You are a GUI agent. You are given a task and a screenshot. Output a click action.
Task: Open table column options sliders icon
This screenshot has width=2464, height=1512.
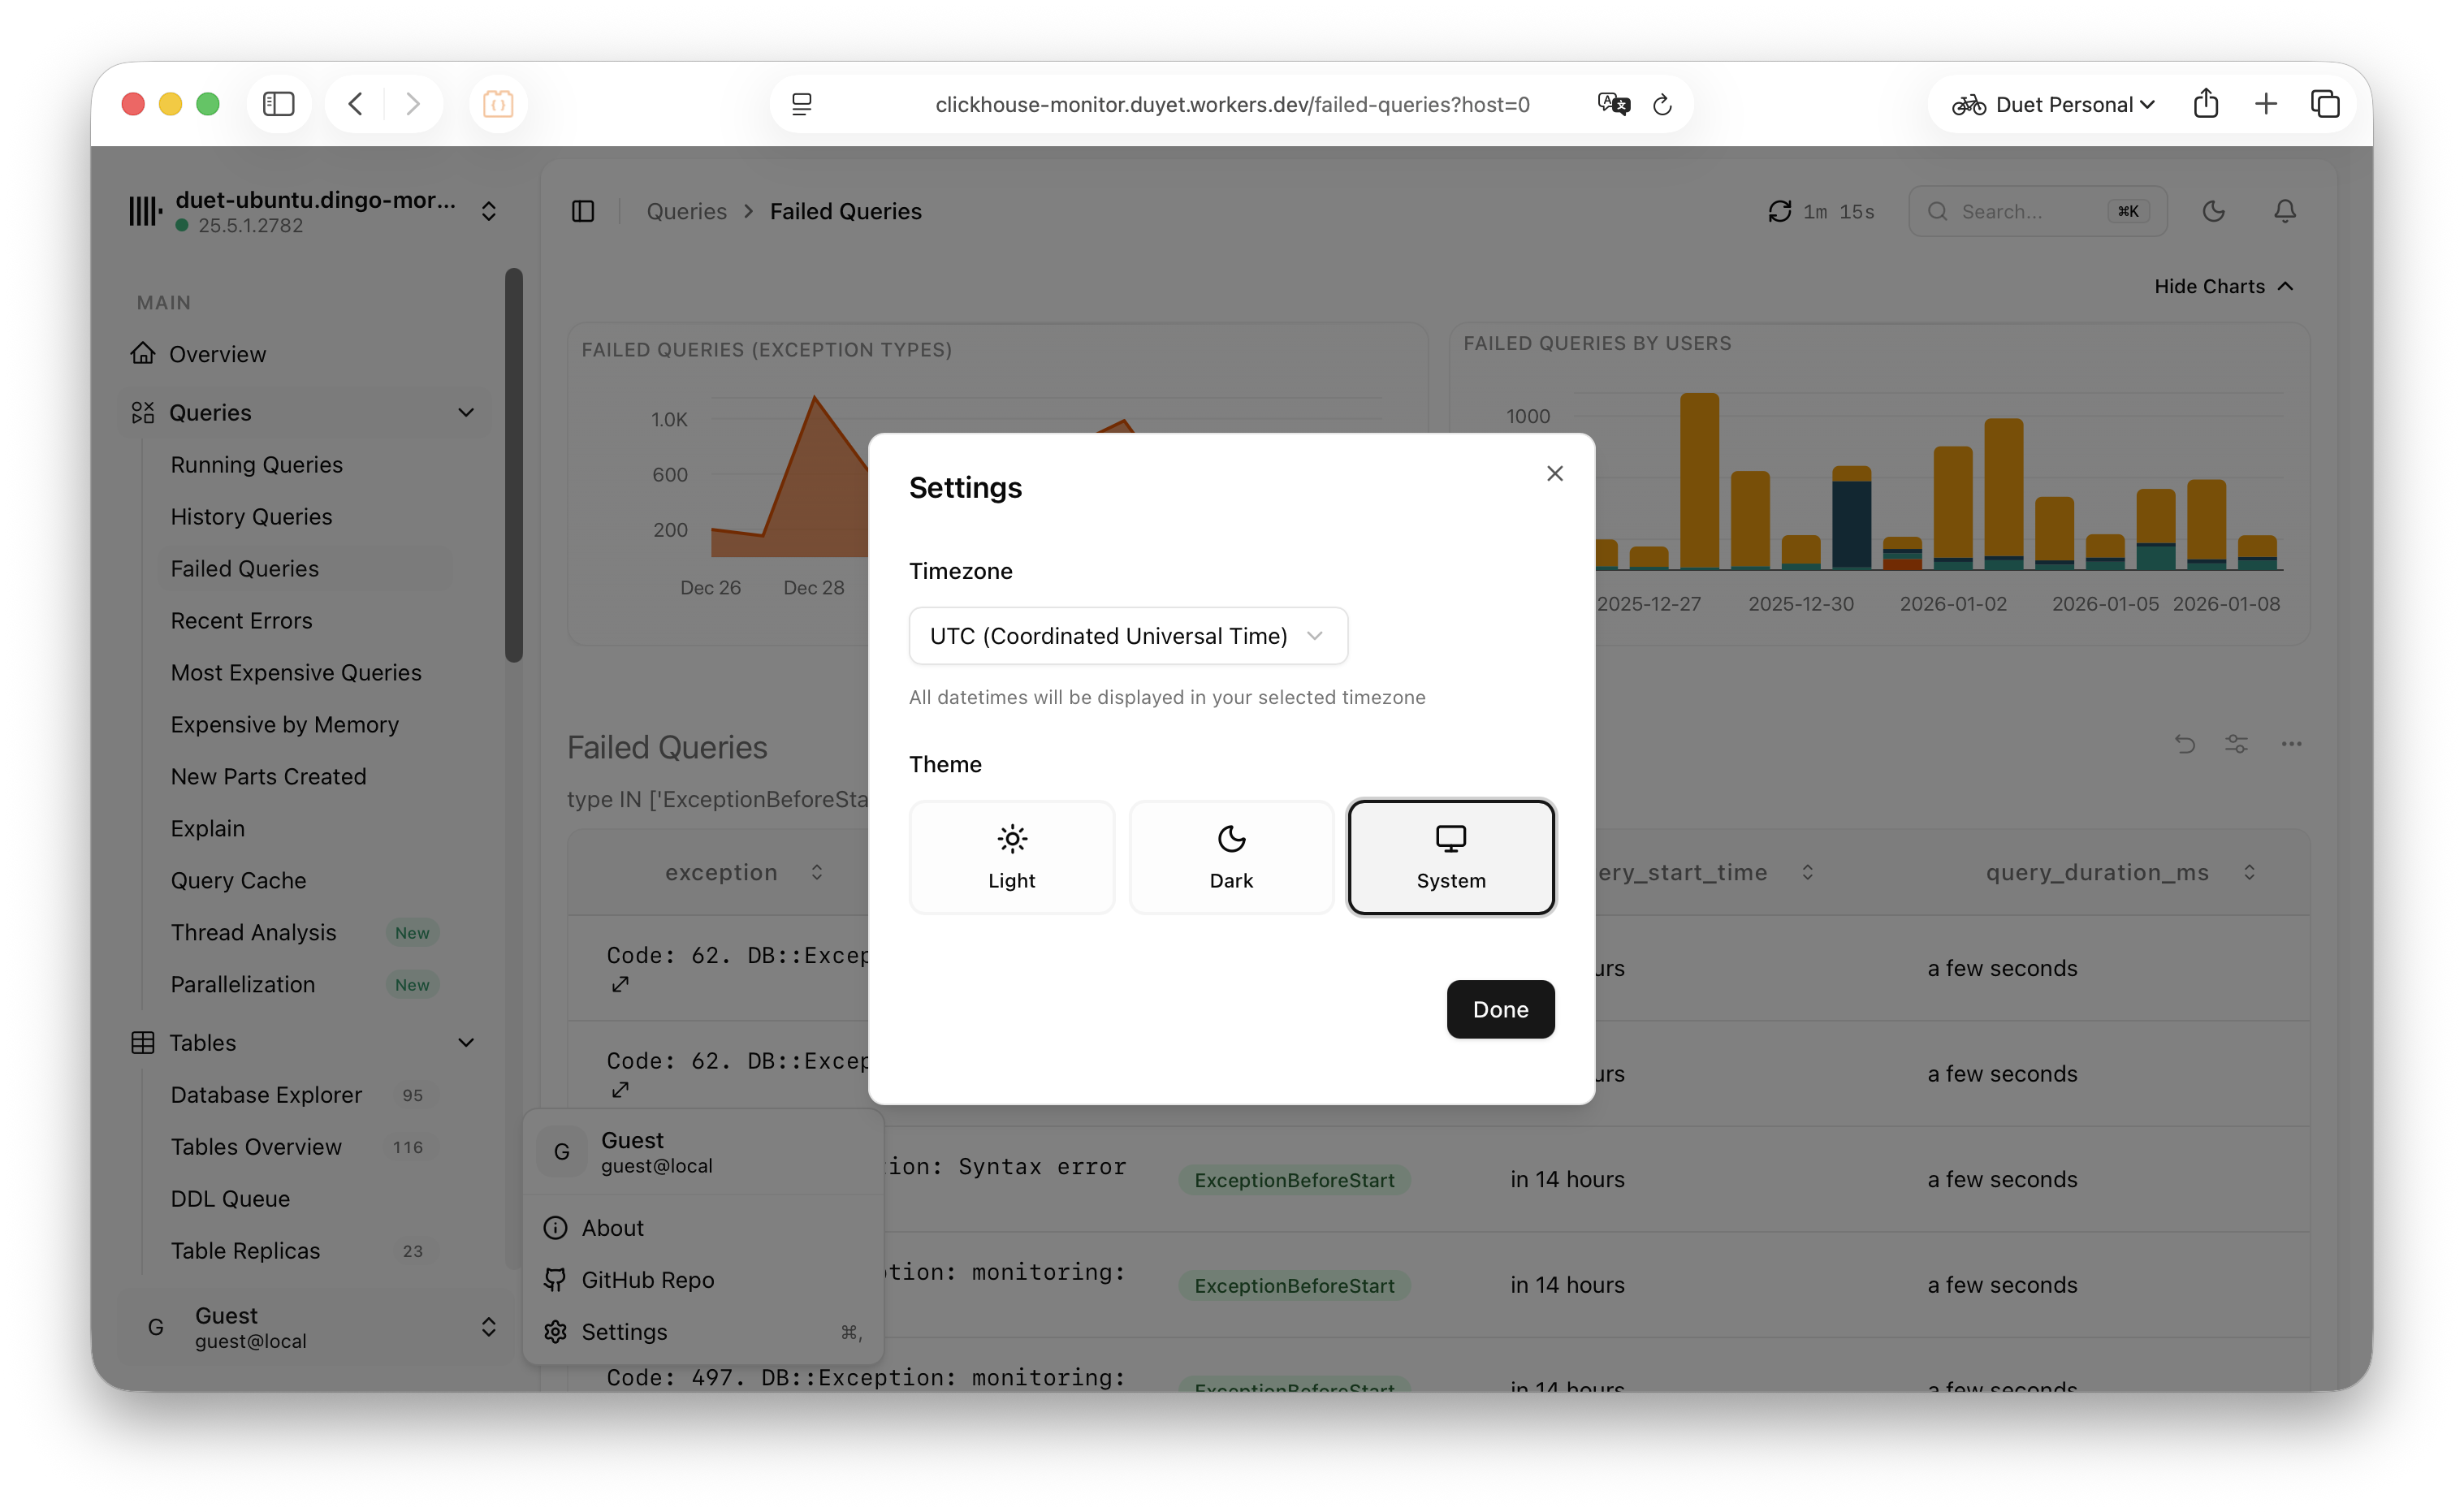point(2236,744)
